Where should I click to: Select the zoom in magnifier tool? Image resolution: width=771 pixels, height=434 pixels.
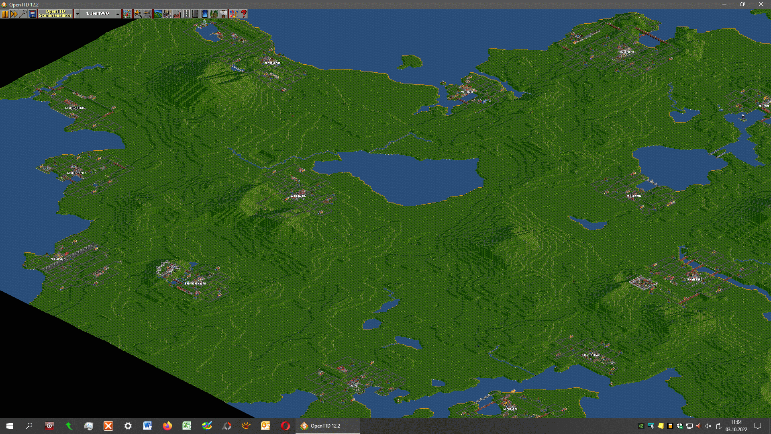[x=138, y=14]
